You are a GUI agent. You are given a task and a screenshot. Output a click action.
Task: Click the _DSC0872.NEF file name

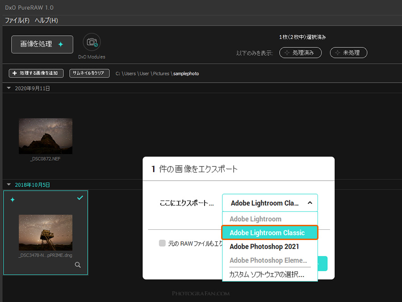pyautogui.click(x=46, y=159)
